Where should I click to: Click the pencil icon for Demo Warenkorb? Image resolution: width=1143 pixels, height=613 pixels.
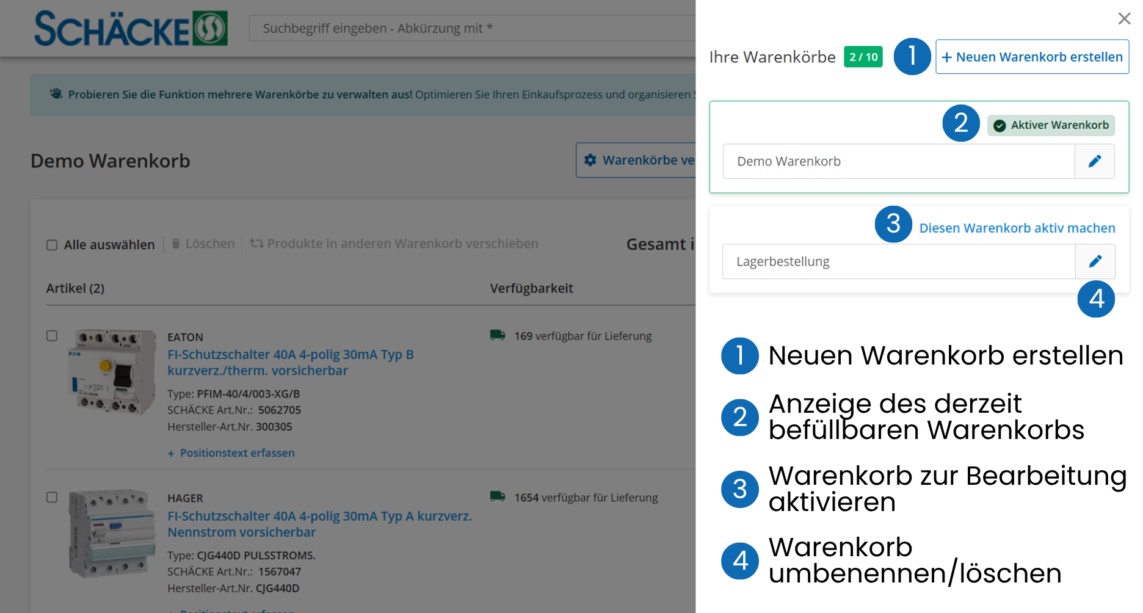point(1095,161)
